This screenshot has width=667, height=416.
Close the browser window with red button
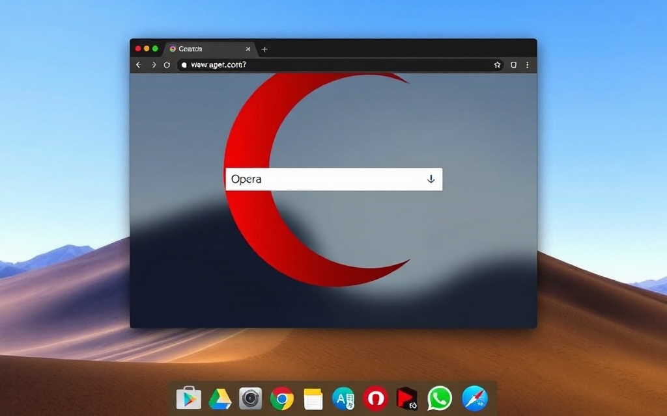tap(138, 49)
